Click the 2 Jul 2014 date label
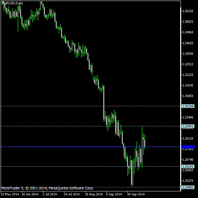Image resolution: width=198 pixels, height=198 pixels. (50, 194)
